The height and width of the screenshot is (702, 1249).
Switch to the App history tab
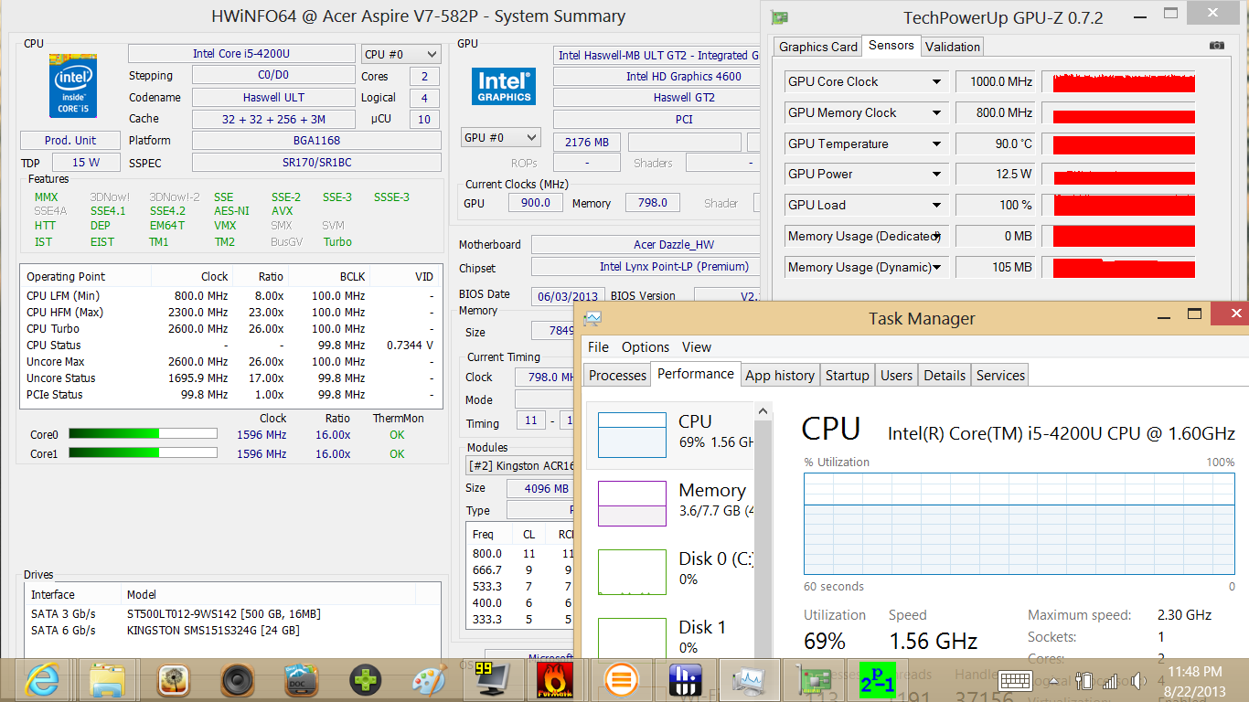point(780,375)
